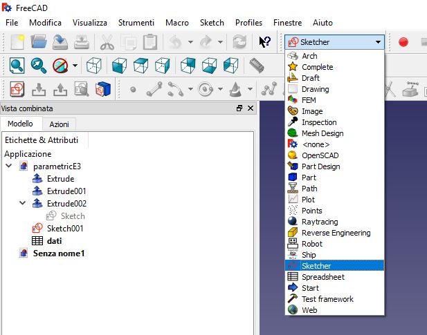The image size is (427, 335).
Task: Select the Create arc tool
Action: (176, 89)
